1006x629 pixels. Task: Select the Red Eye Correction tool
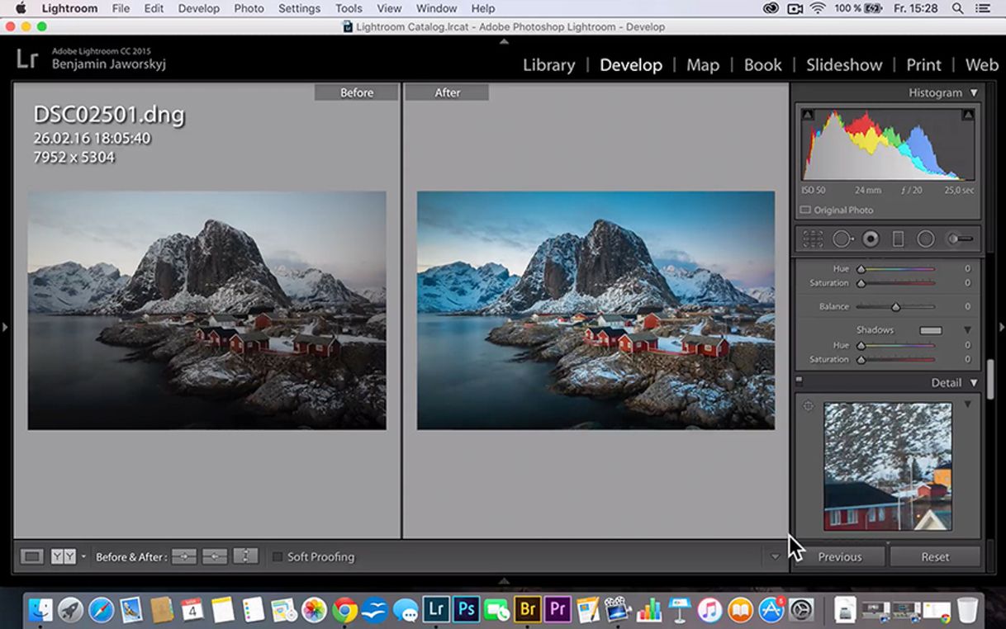[x=871, y=239]
